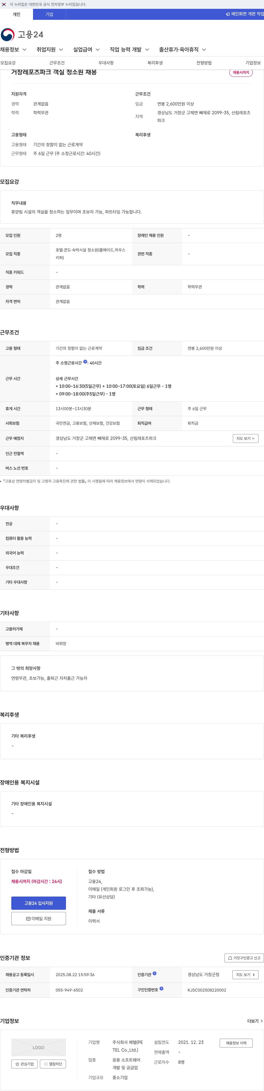Open 더보기 link in 기업정보

pos(255,1021)
